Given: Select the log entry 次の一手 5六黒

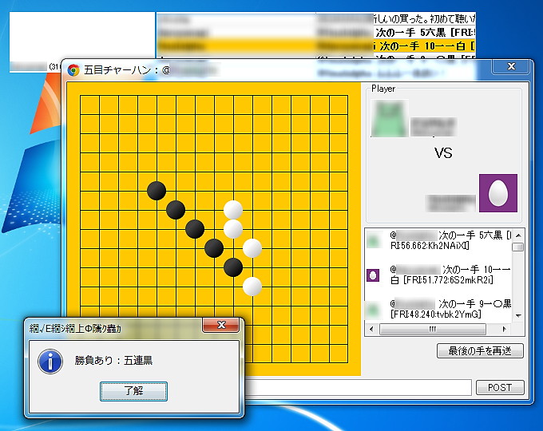Looking at the screenshot, I should 439,240.
